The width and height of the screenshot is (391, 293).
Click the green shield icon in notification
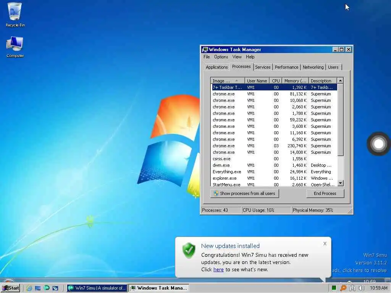click(189, 250)
